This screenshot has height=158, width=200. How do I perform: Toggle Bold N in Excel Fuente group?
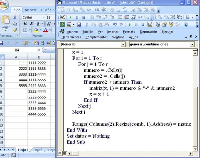pyautogui.click(x=25, y=24)
